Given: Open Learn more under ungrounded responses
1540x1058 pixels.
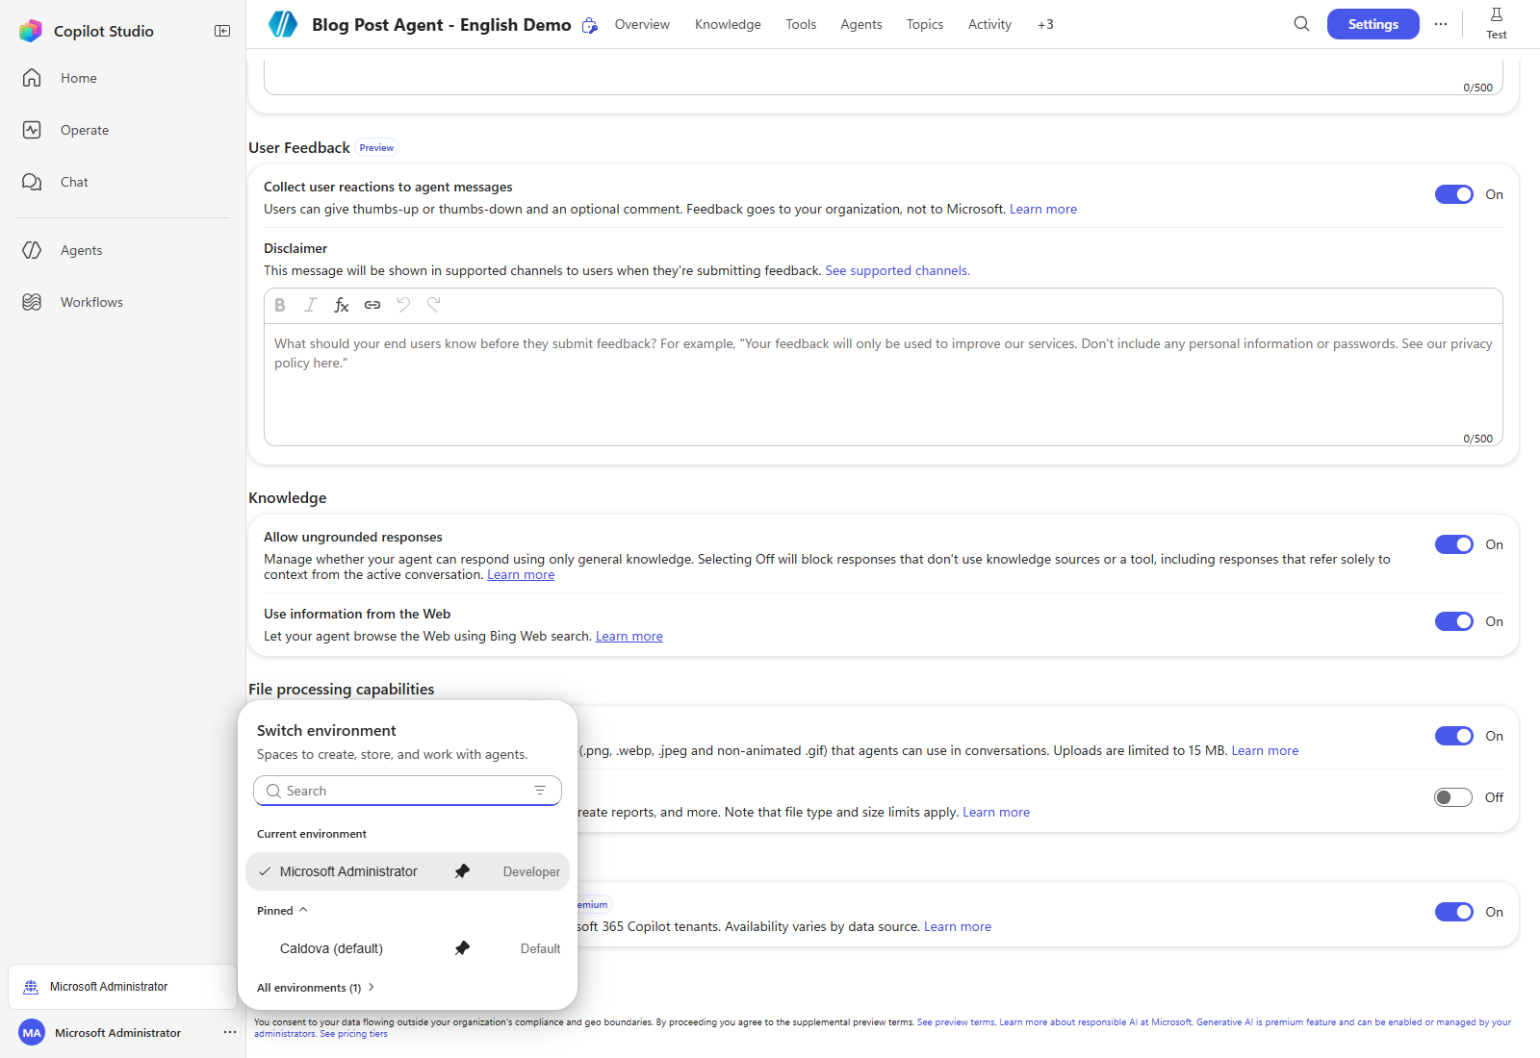Looking at the screenshot, I should (521, 574).
